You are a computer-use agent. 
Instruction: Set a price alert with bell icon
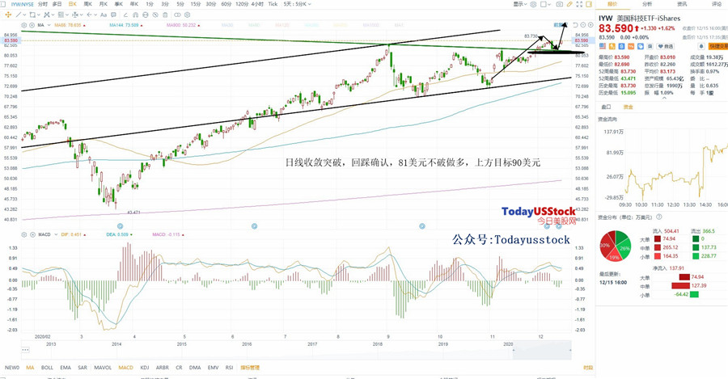pos(701,46)
